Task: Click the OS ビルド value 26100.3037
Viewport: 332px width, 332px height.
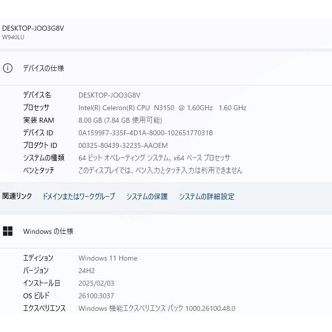Action: (96, 296)
